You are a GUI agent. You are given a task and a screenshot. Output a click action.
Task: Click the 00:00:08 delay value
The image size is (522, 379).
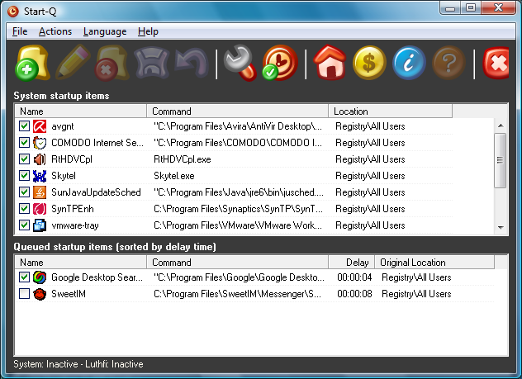tap(354, 294)
